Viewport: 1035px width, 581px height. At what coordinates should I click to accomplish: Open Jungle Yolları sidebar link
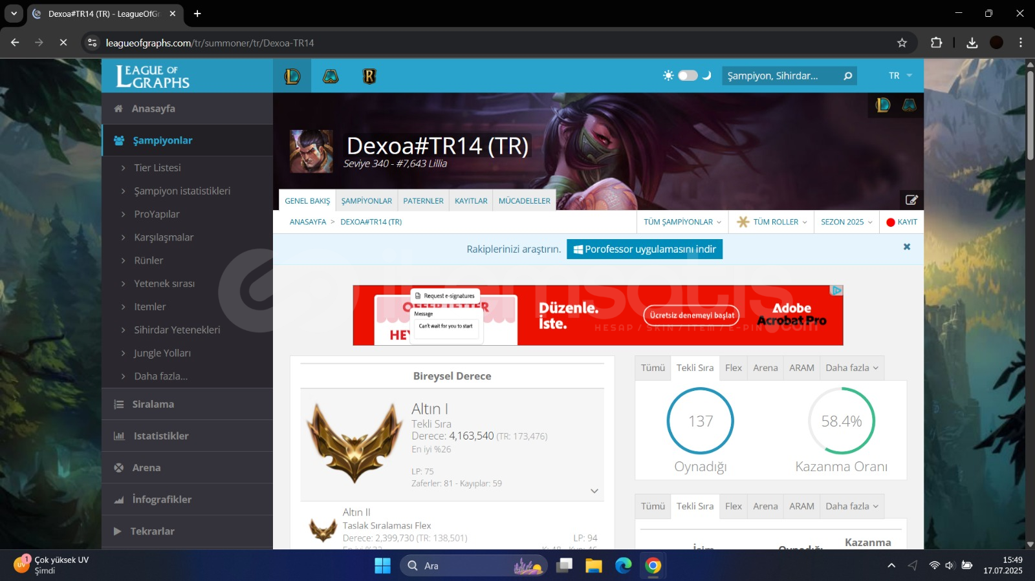click(x=162, y=354)
